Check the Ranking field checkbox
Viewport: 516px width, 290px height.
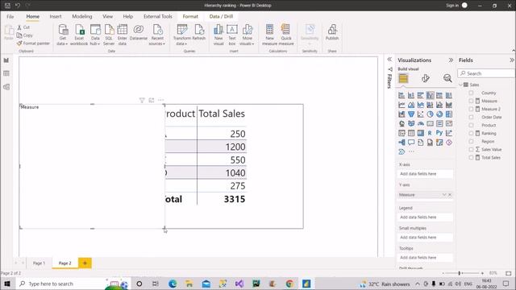pos(471,133)
